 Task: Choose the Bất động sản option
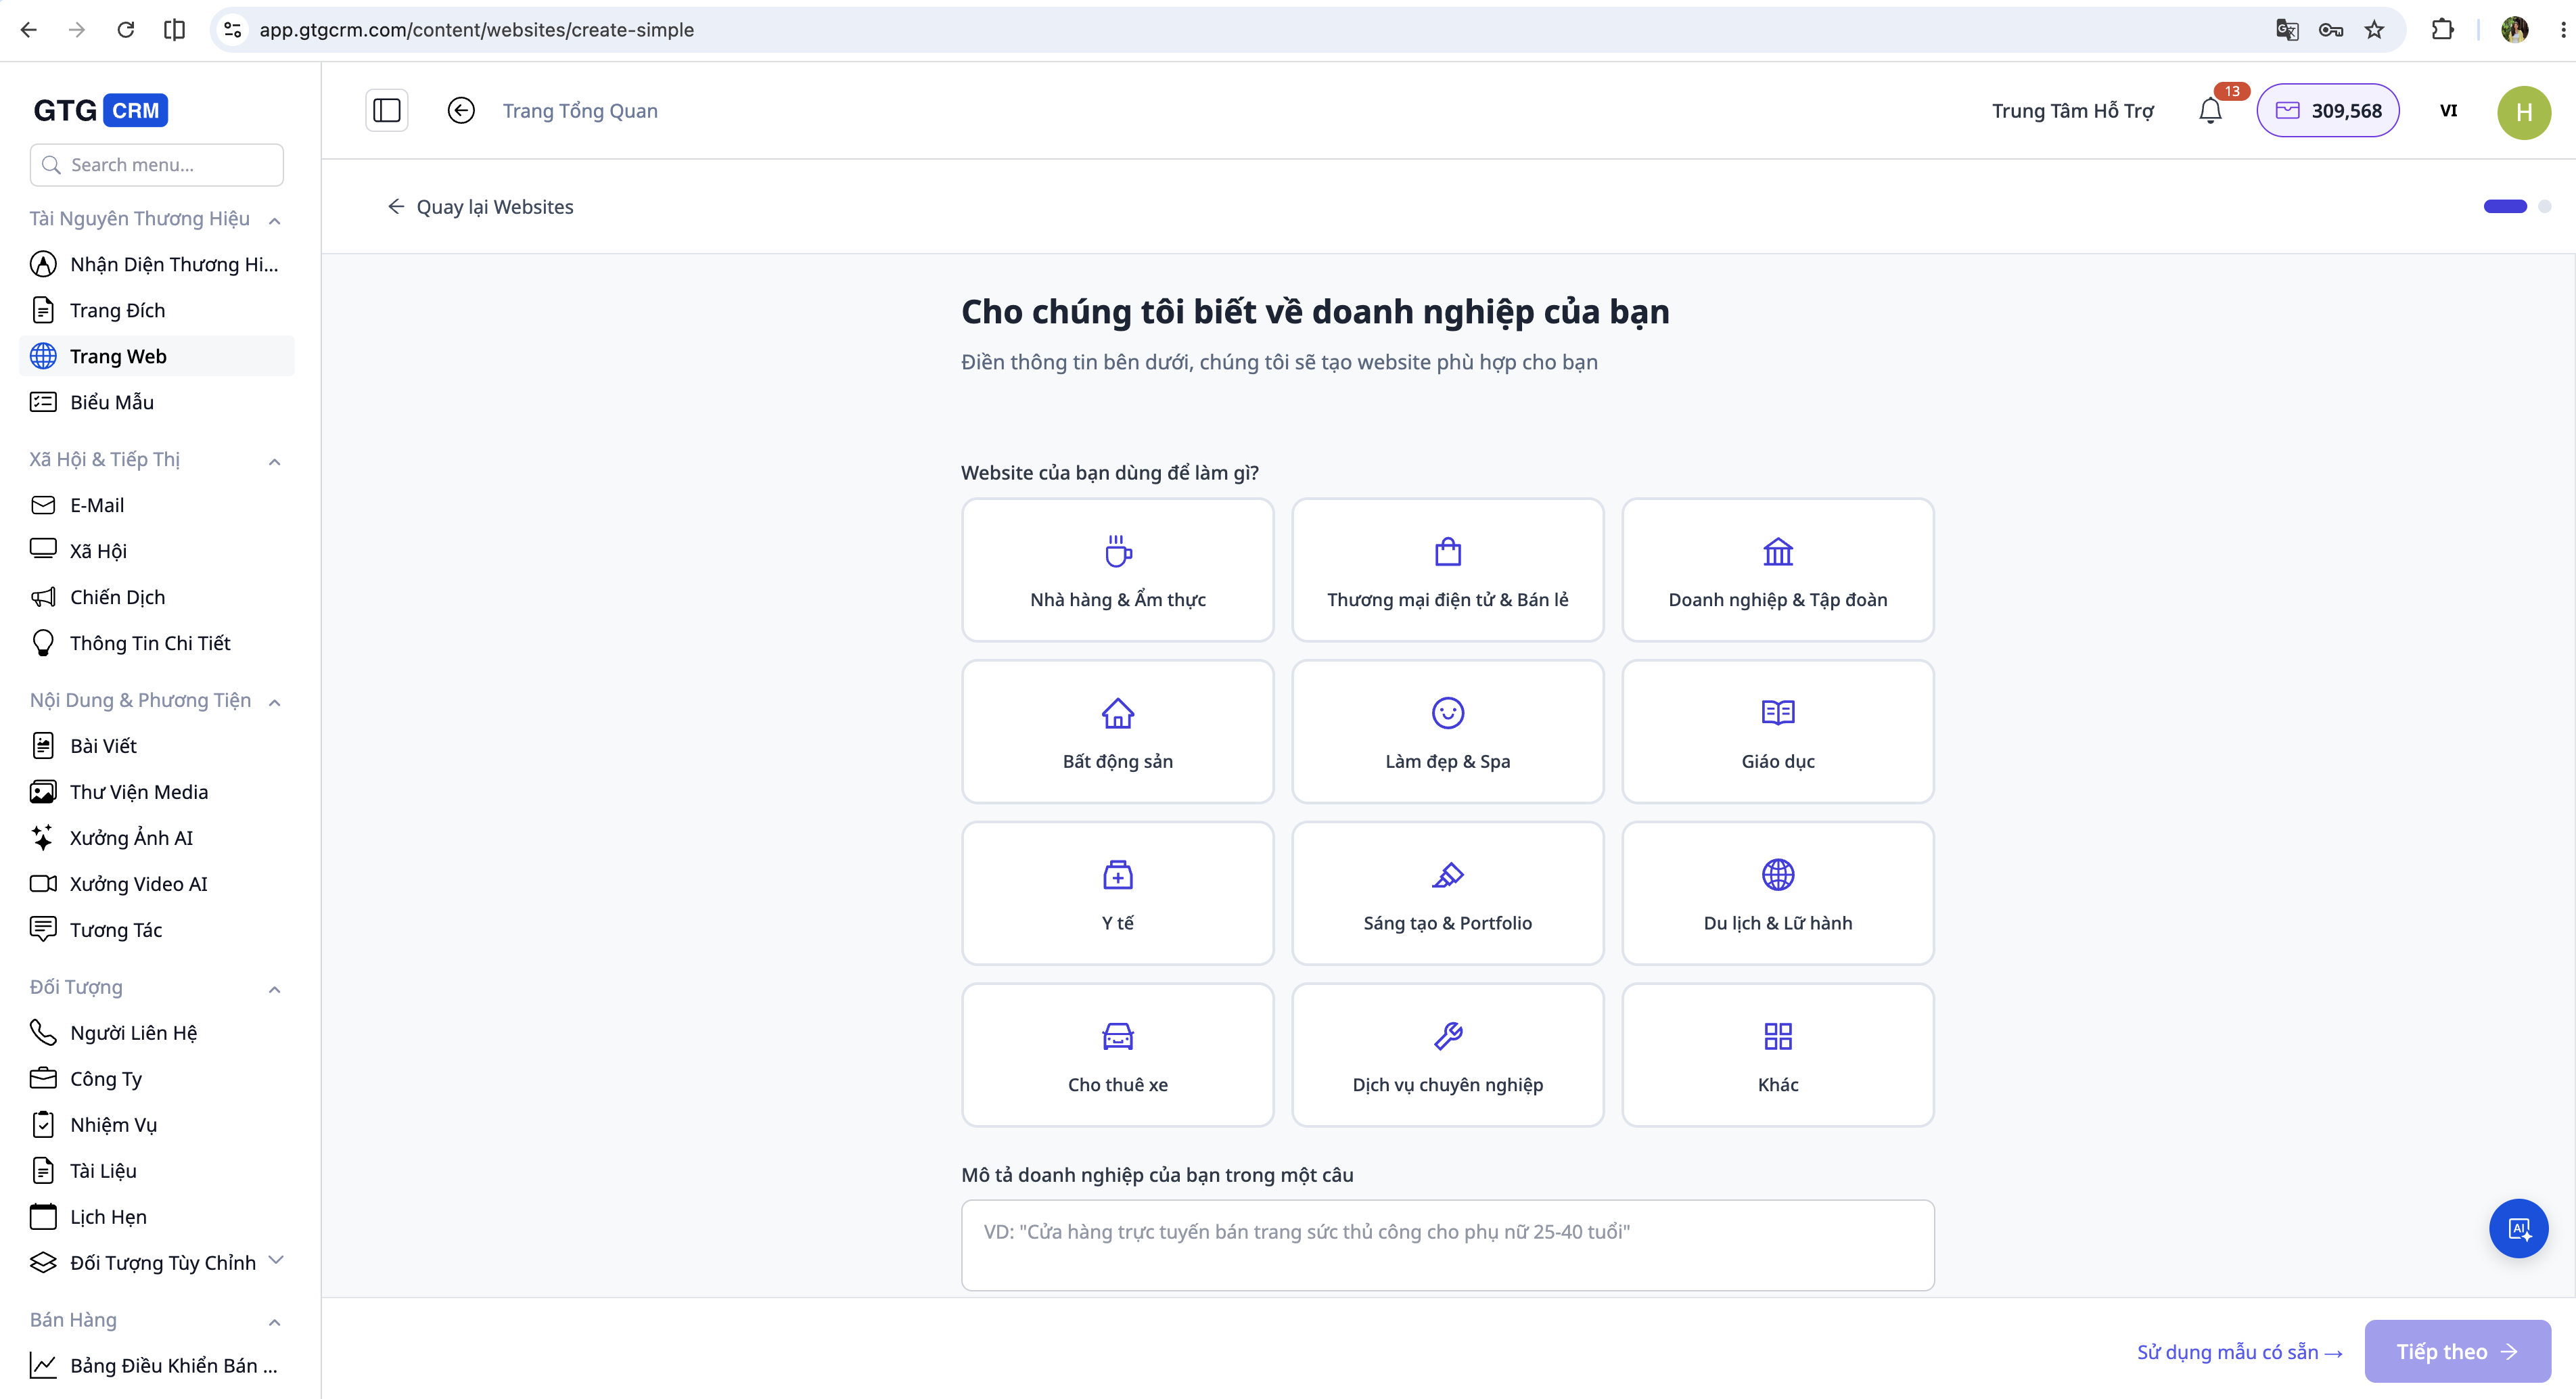(1117, 731)
